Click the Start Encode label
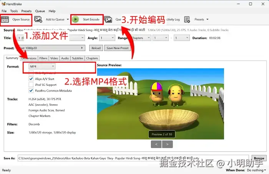Viewport: 269px width, 174px height. (x=91, y=19)
